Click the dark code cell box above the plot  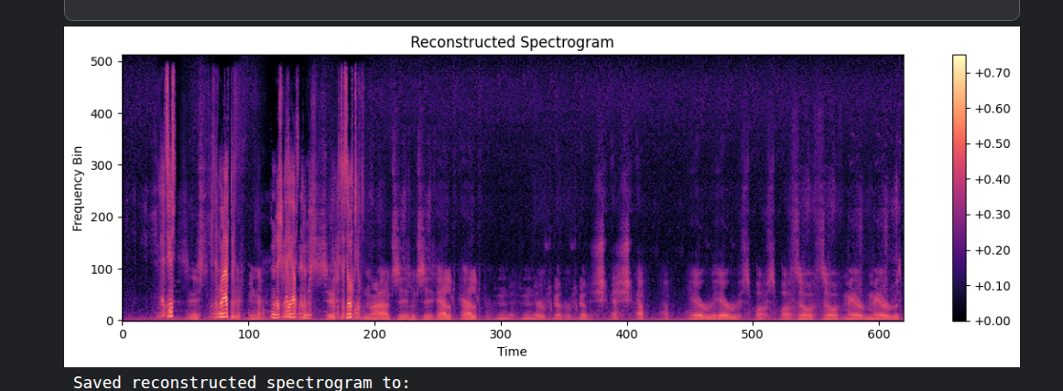click(x=541, y=9)
